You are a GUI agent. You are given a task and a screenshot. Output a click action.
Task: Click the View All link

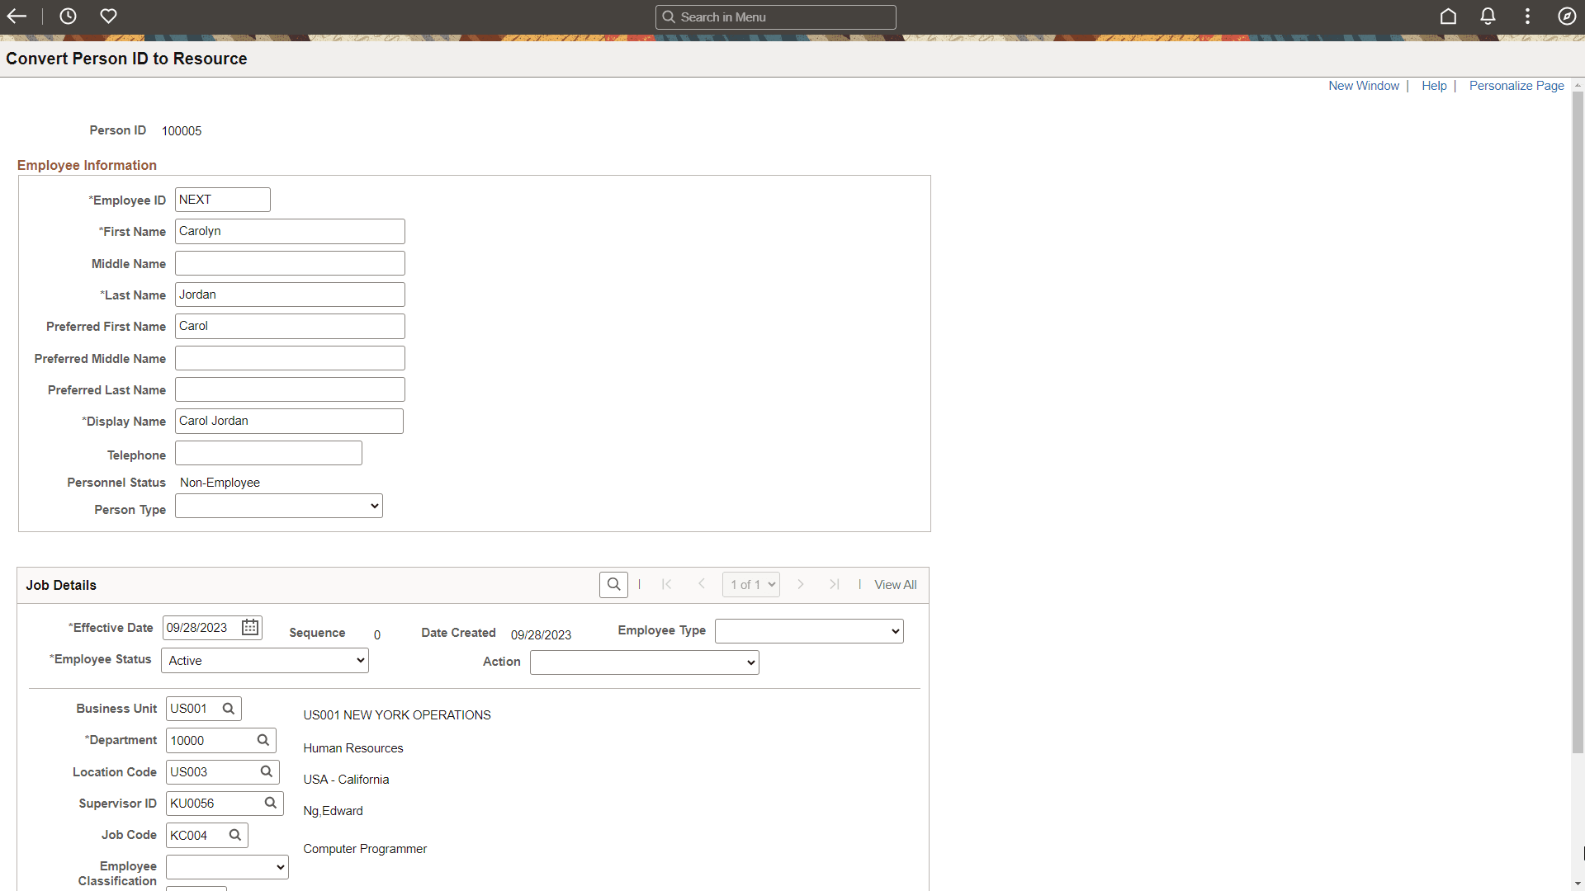[x=895, y=584]
